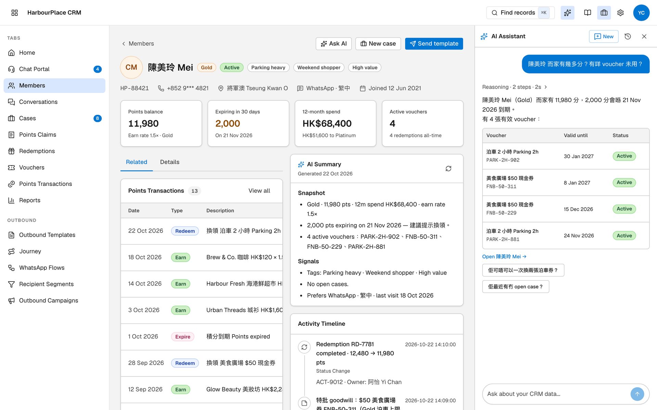Click the WhatsApp channel message icon
The width and height of the screenshot is (657, 410).
pos(300,88)
